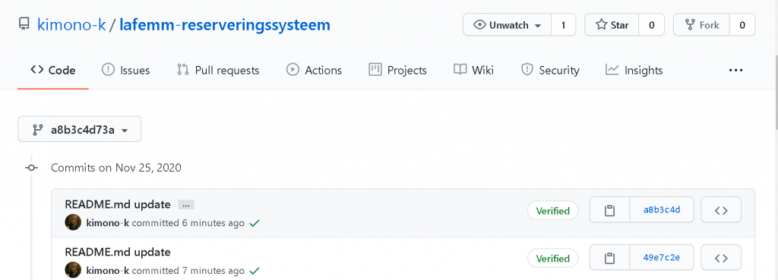Open the Insights tab
This screenshot has width=778, height=280.
click(x=634, y=71)
